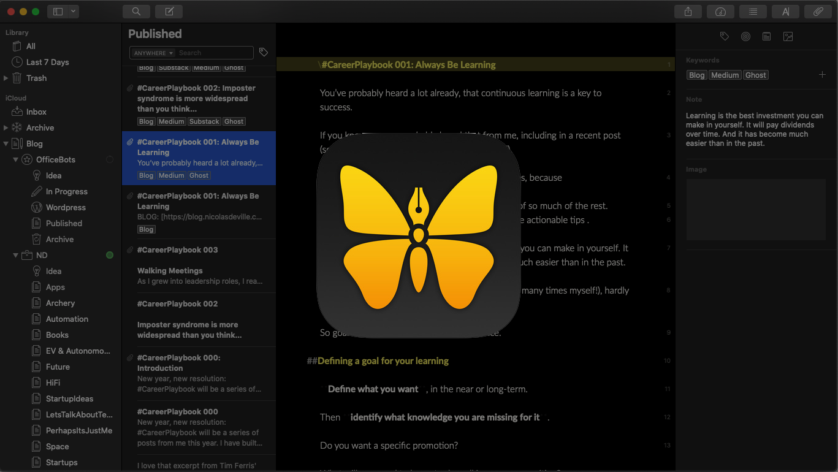Select Last 7 Days filter
838x472 pixels.
47,62
